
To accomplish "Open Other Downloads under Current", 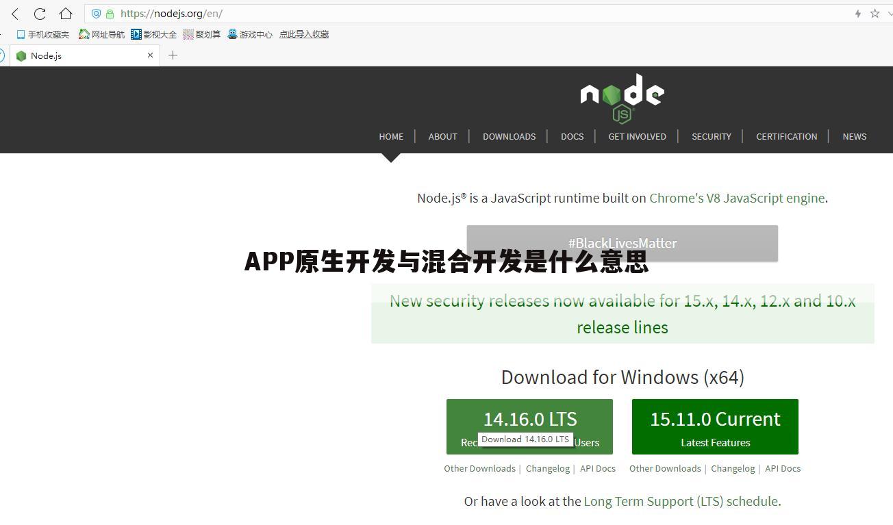I will (x=665, y=468).
